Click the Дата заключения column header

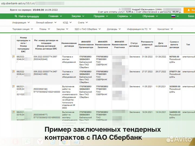click(x=161, y=45)
